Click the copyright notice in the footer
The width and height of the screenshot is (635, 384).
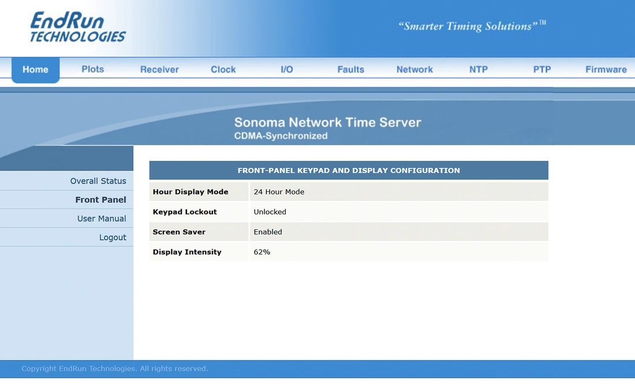pyautogui.click(x=115, y=368)
